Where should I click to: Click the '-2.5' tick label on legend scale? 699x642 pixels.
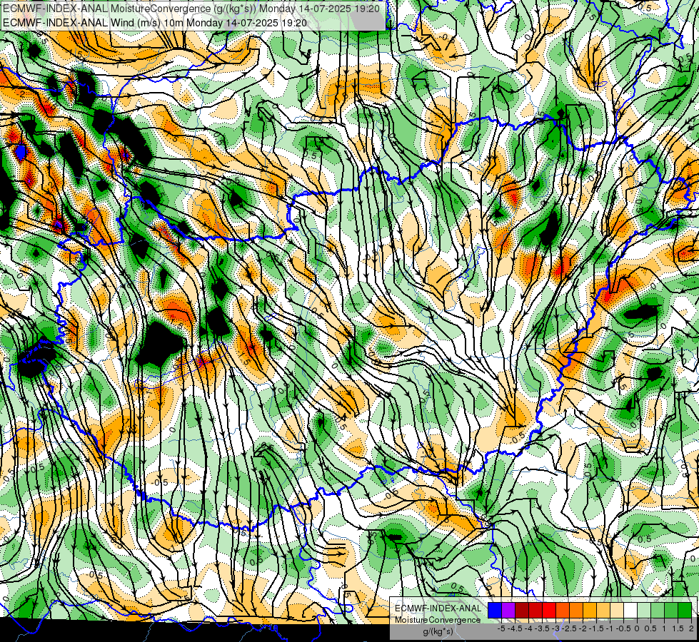[569, 628]
